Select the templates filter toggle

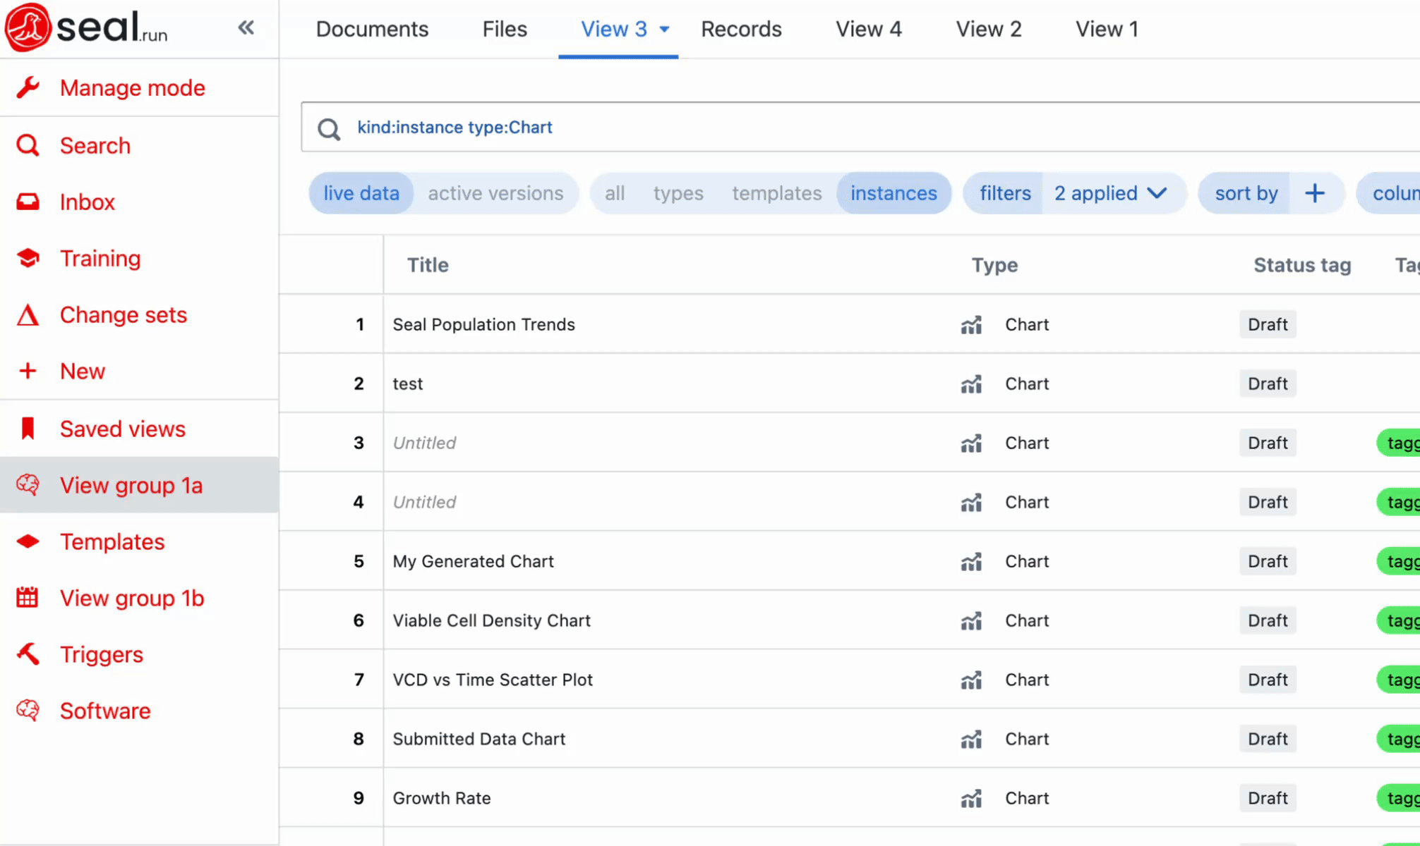pos(776,193)
